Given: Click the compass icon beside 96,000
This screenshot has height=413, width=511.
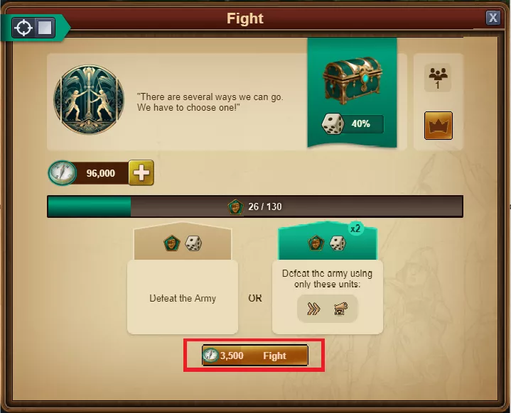Looking at the screenshot, I should 62,173.
